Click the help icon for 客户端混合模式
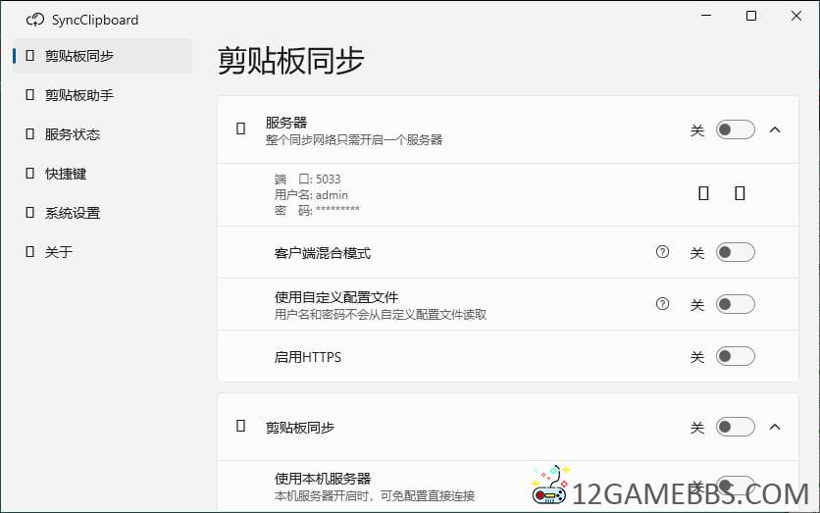 (x=662, y=252)
